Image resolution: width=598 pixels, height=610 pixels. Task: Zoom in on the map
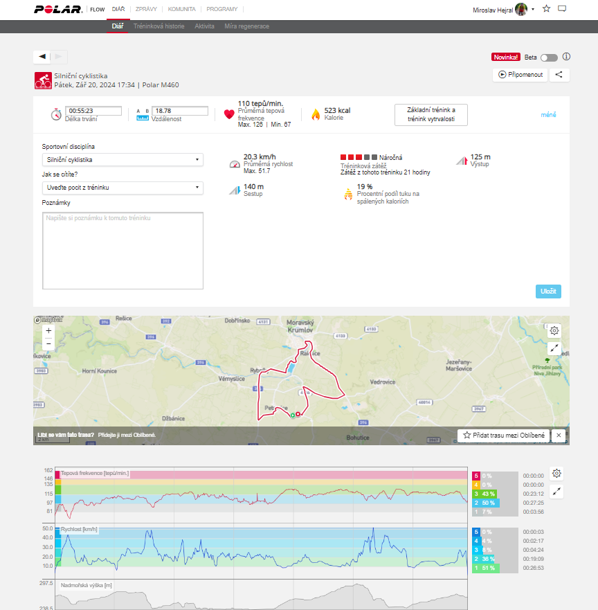[x=48, y=331]
